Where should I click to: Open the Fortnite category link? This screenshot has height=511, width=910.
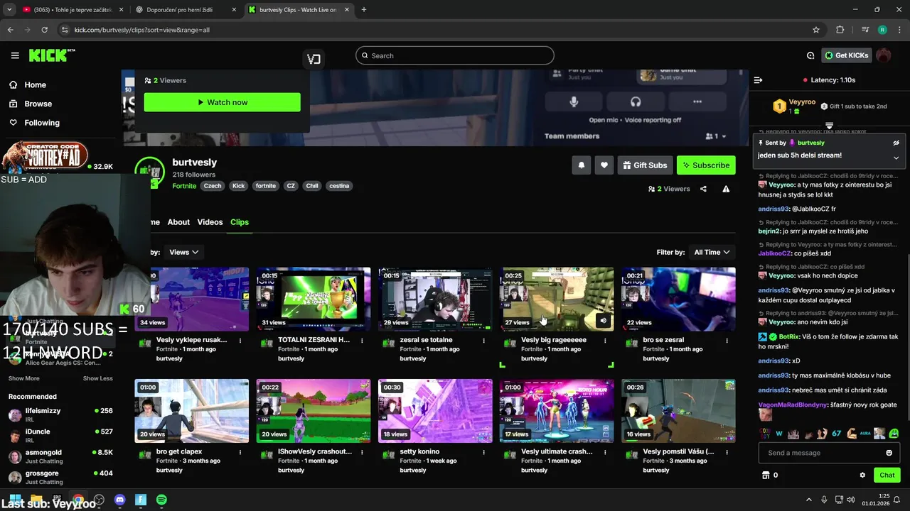tap(184, 186)
